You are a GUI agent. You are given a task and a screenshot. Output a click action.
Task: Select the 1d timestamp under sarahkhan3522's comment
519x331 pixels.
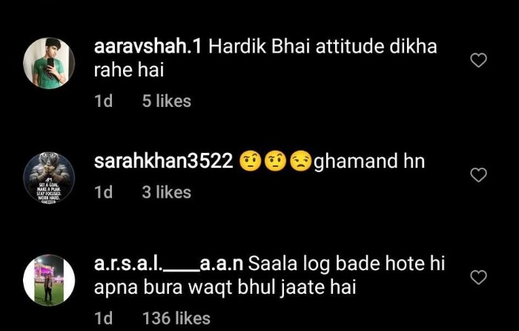104,192
